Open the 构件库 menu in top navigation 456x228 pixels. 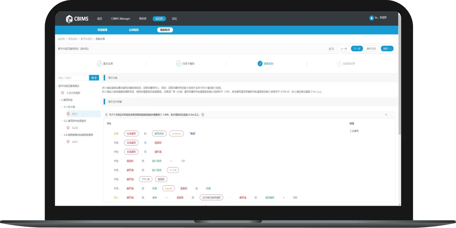[143, 19]
